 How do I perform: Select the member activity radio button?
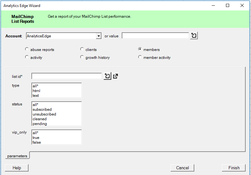[140, 57]
